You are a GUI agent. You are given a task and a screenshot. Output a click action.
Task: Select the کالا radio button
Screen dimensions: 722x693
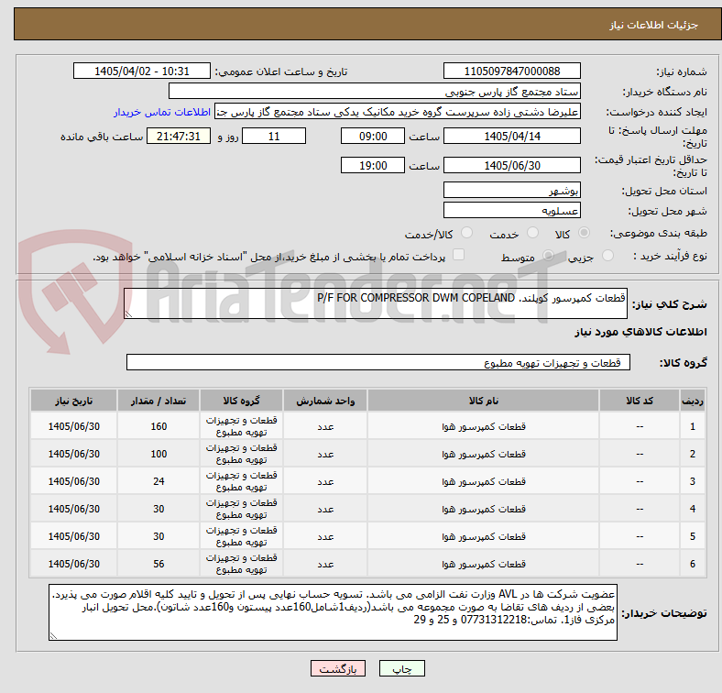[584, 233]
